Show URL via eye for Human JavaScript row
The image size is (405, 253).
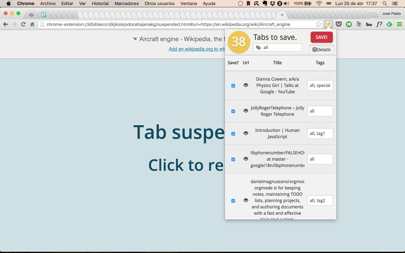click(x=246, y=133)
